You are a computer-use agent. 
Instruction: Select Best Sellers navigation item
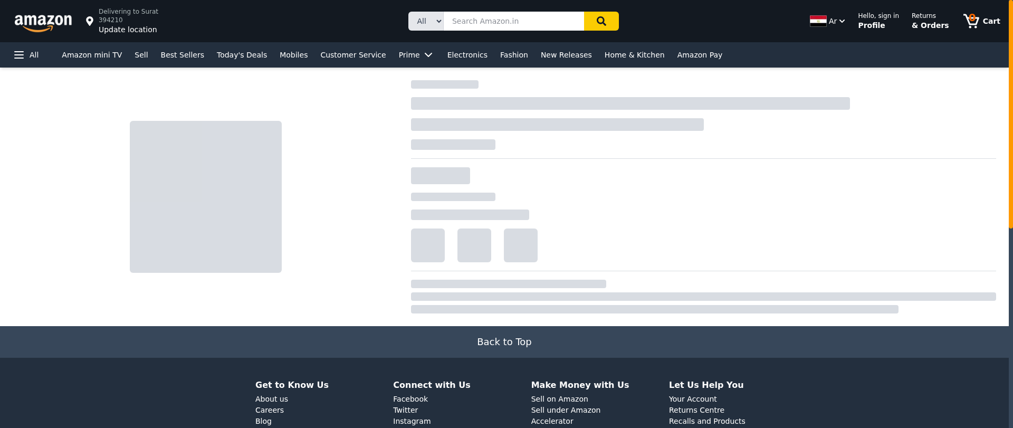click(x=182, y=55)
